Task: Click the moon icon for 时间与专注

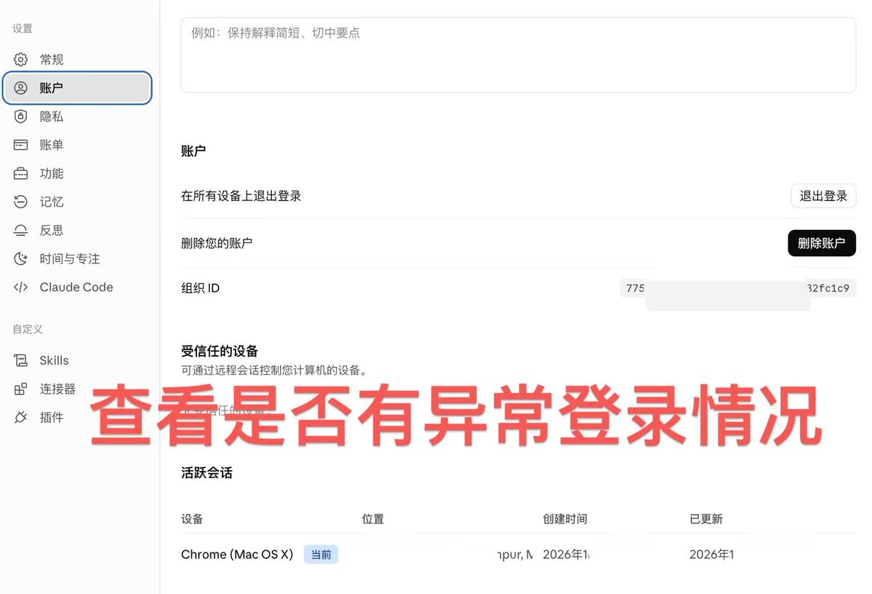Action: 20,258
